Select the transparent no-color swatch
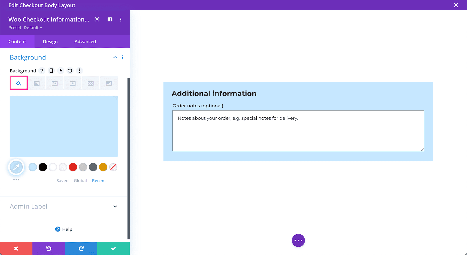 (x=113, y=167)
